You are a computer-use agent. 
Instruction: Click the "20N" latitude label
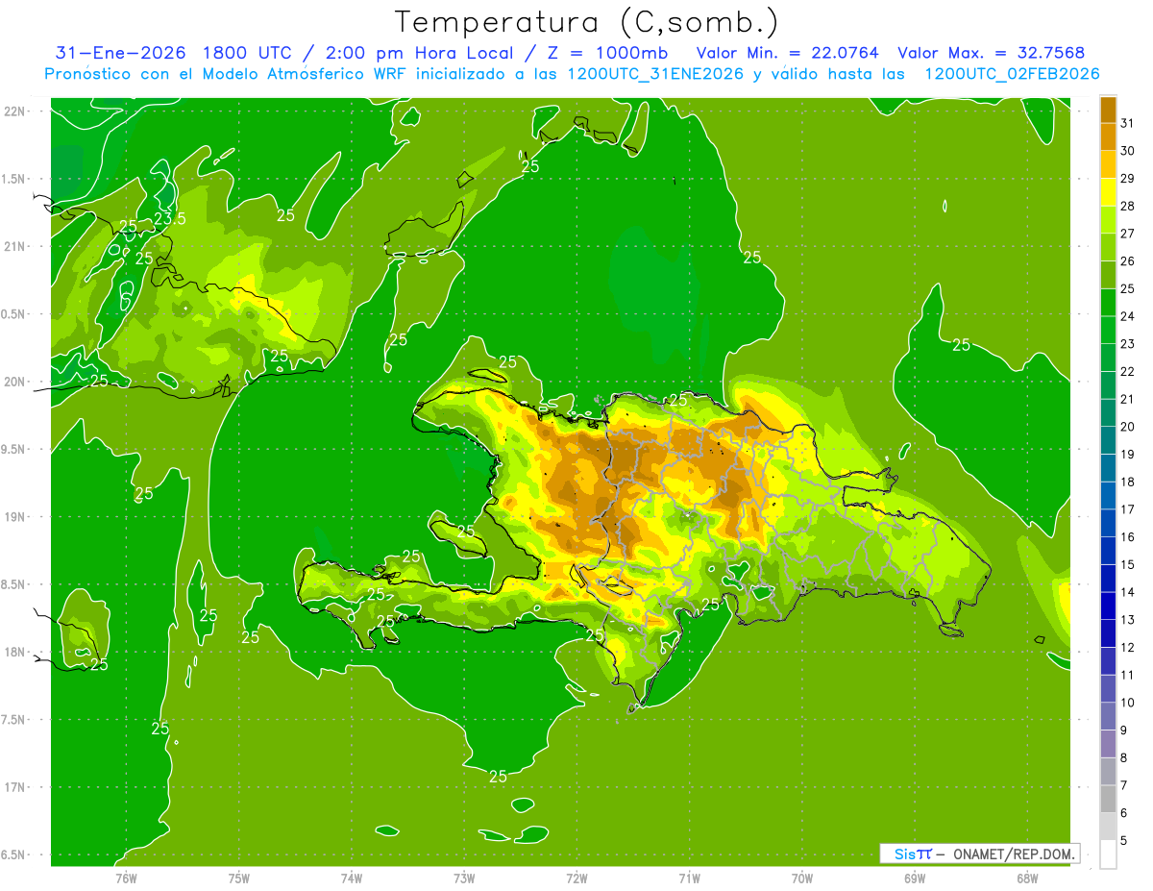(x=14, y=382)
